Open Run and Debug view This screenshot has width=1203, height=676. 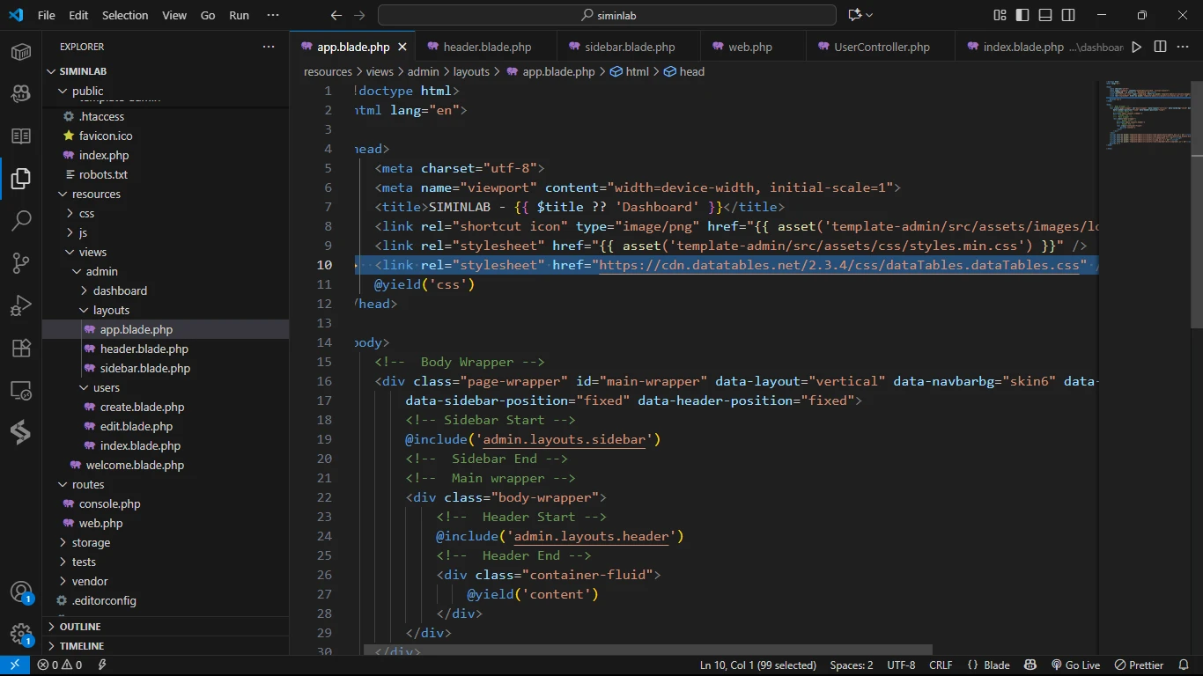coord(21,305)
